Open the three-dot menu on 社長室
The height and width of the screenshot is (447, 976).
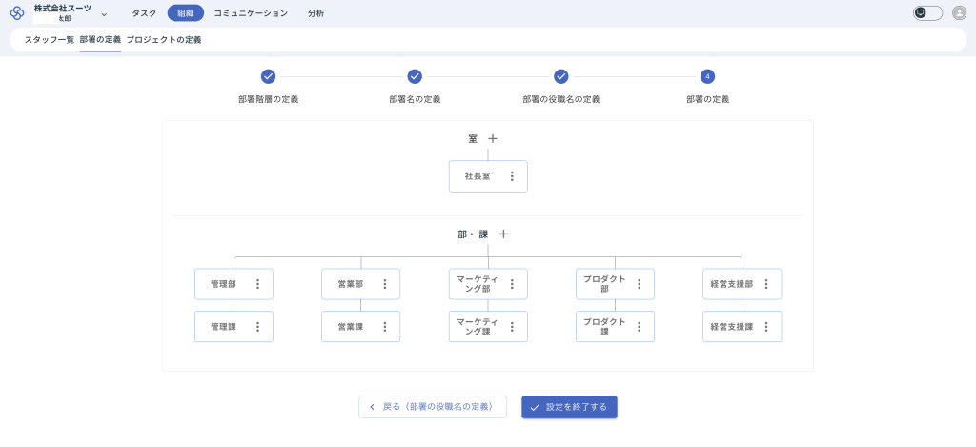pyautogui.click(x=512, y=176)
